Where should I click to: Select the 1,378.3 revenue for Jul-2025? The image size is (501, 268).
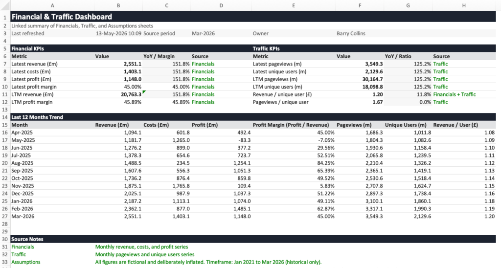(133, 156)
